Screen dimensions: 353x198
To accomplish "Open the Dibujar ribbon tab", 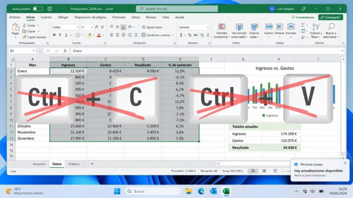I will 63,17.
